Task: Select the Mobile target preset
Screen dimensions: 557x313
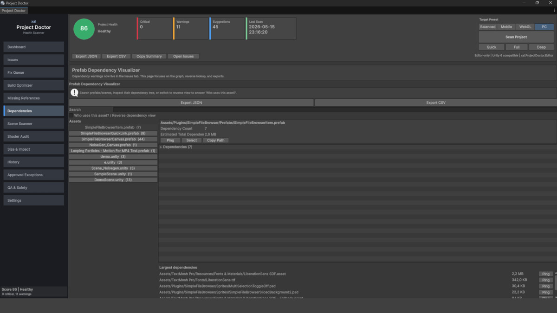Action: [506, 27]
